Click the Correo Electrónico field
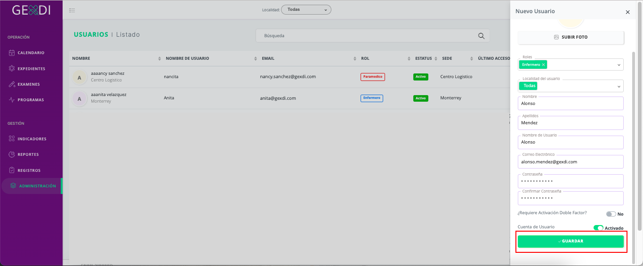 point(571,161)
